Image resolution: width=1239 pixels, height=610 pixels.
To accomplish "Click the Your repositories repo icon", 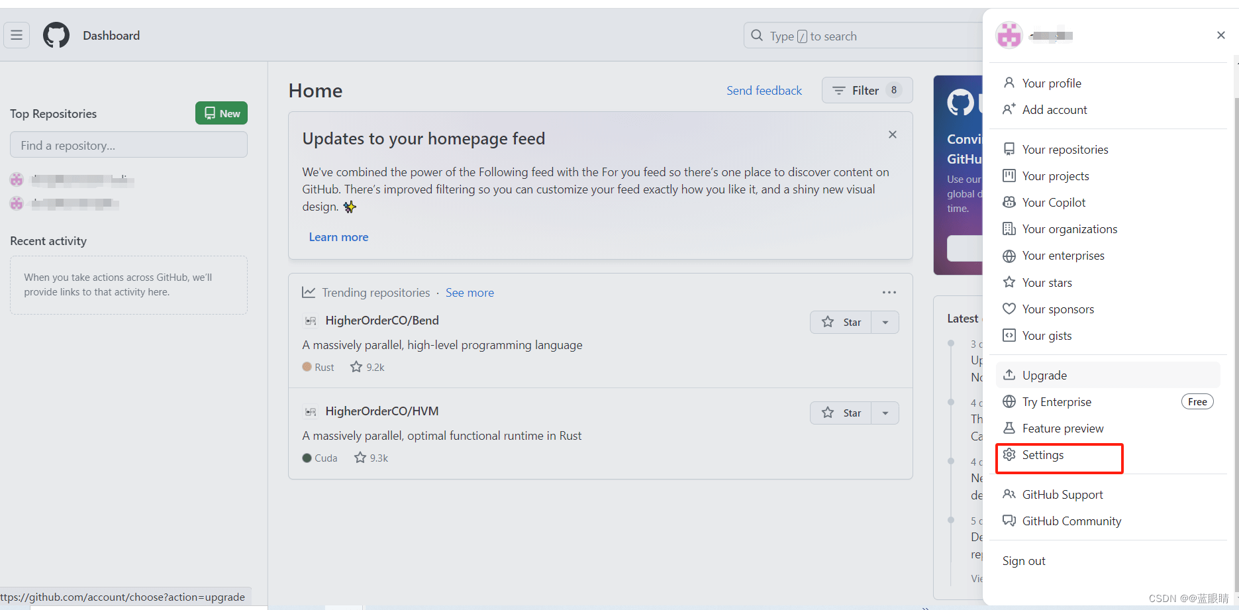I will pos(1009,149).
